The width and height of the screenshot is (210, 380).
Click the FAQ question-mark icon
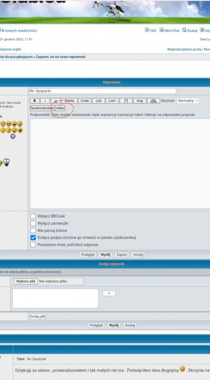point(147,30)
